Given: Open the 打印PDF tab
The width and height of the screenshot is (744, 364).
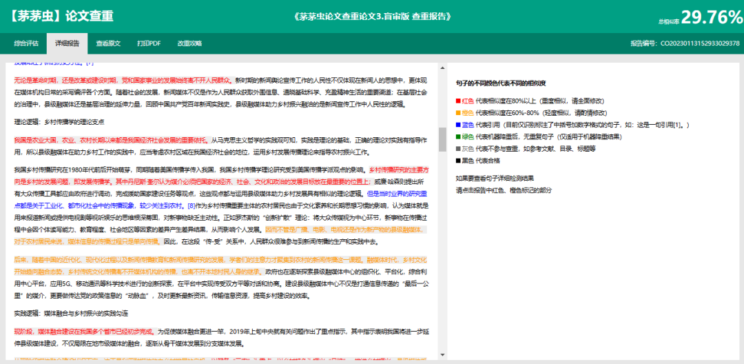Looking at the screenshot, I should (x=149, y=43).
